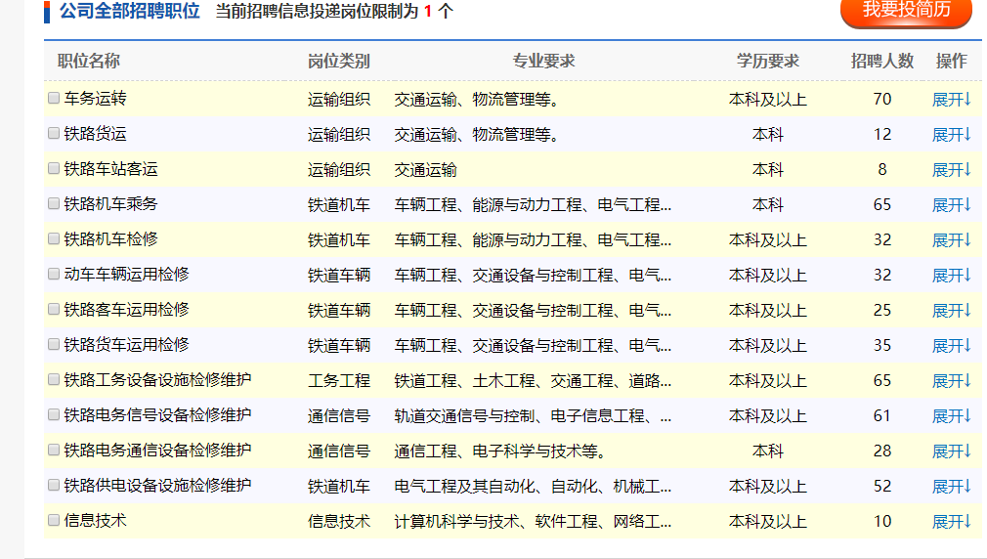Select the 铁路电务信号设备检修维护 checkbox

54,414
